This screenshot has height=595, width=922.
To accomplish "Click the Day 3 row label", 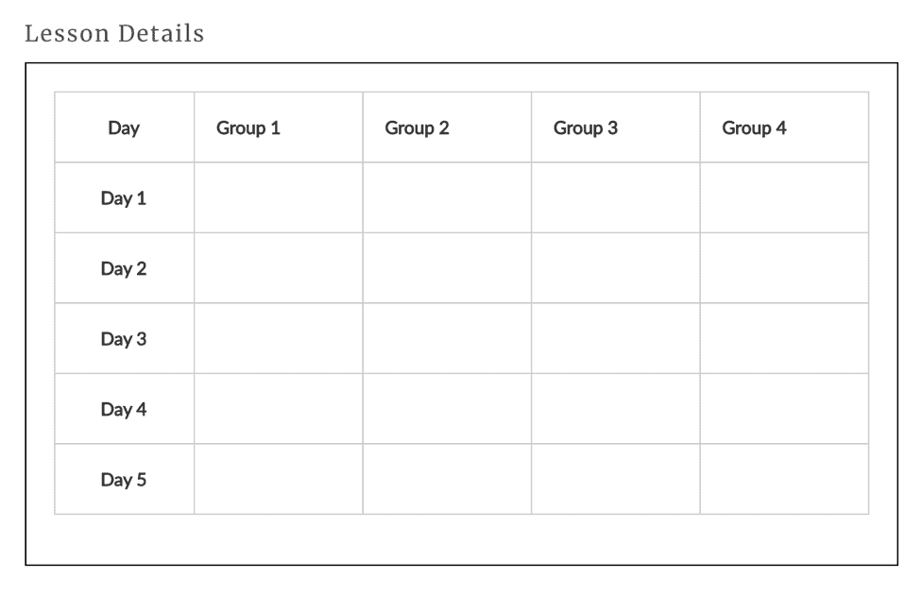I will pyautogui.click(x=124, y=339).
